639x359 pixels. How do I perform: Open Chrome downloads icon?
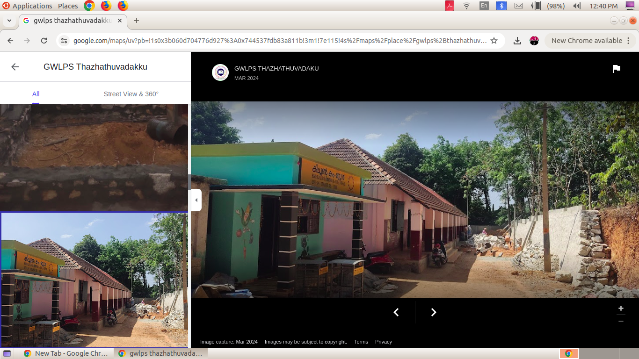517,41
